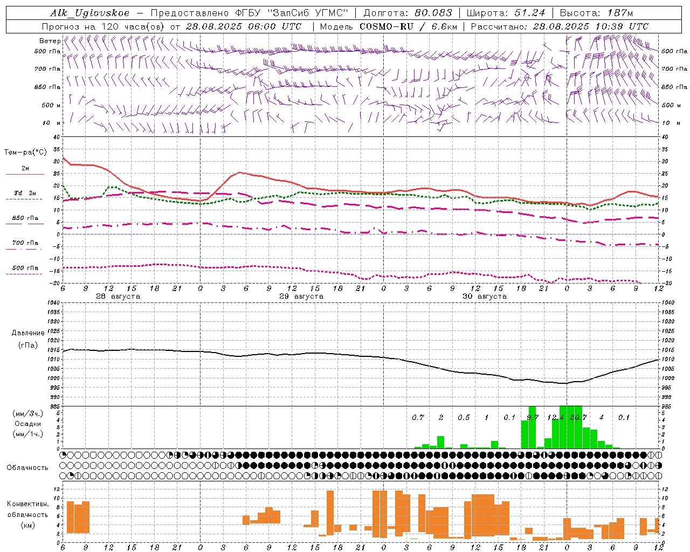Click the "Облачность" cloud cover label
This screenshot has height=552, width=690.
[x=27, y=467]
